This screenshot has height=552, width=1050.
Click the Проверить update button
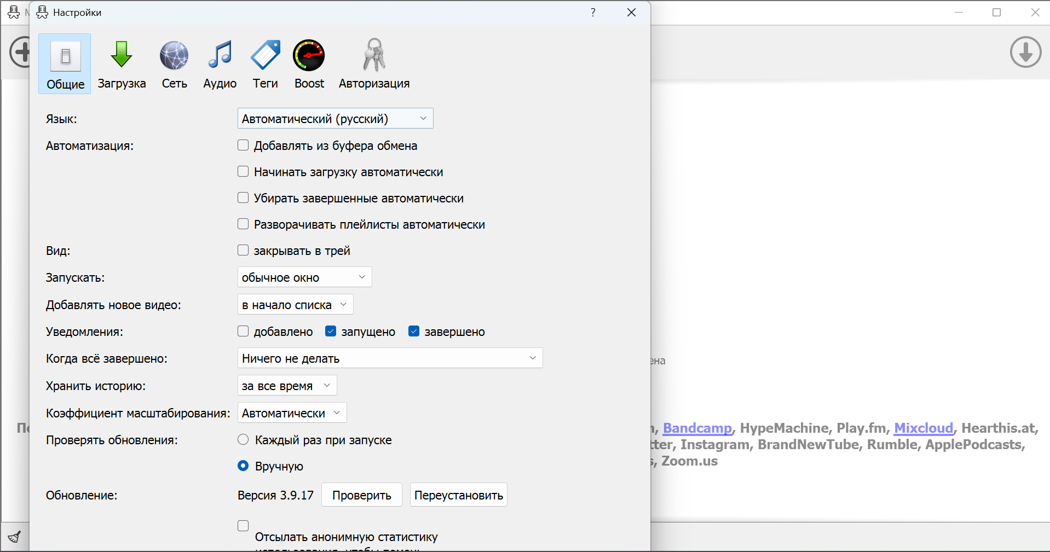[362, 495]
